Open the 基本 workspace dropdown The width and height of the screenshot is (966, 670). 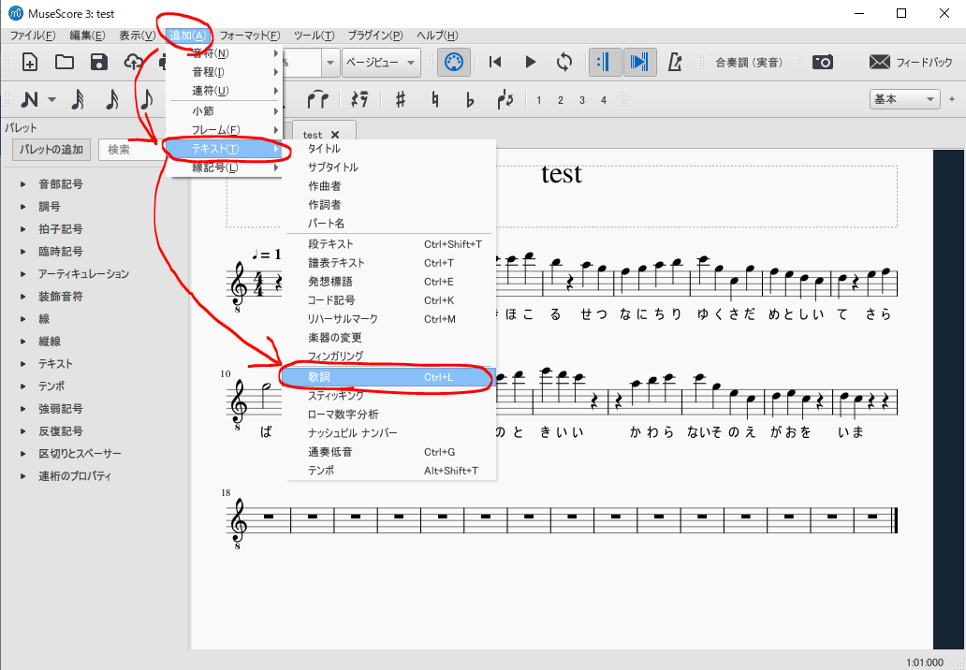tap(904, 99)
